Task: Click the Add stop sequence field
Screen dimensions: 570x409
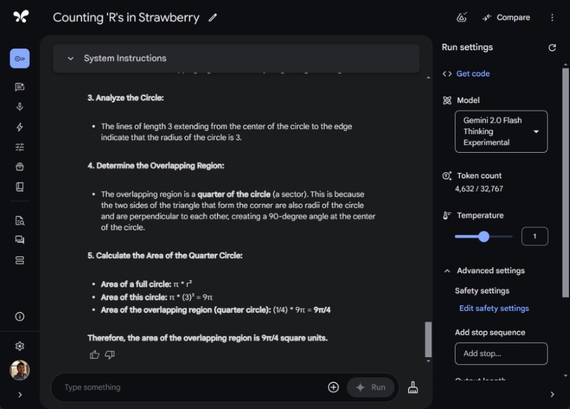Action: click(x=501, y=353)
